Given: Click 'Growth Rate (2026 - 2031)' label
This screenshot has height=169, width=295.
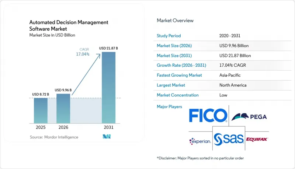Looking at the screenshot, I should click(181, 65).
